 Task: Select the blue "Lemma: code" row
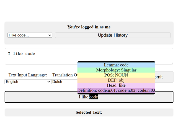pos(116,65)
